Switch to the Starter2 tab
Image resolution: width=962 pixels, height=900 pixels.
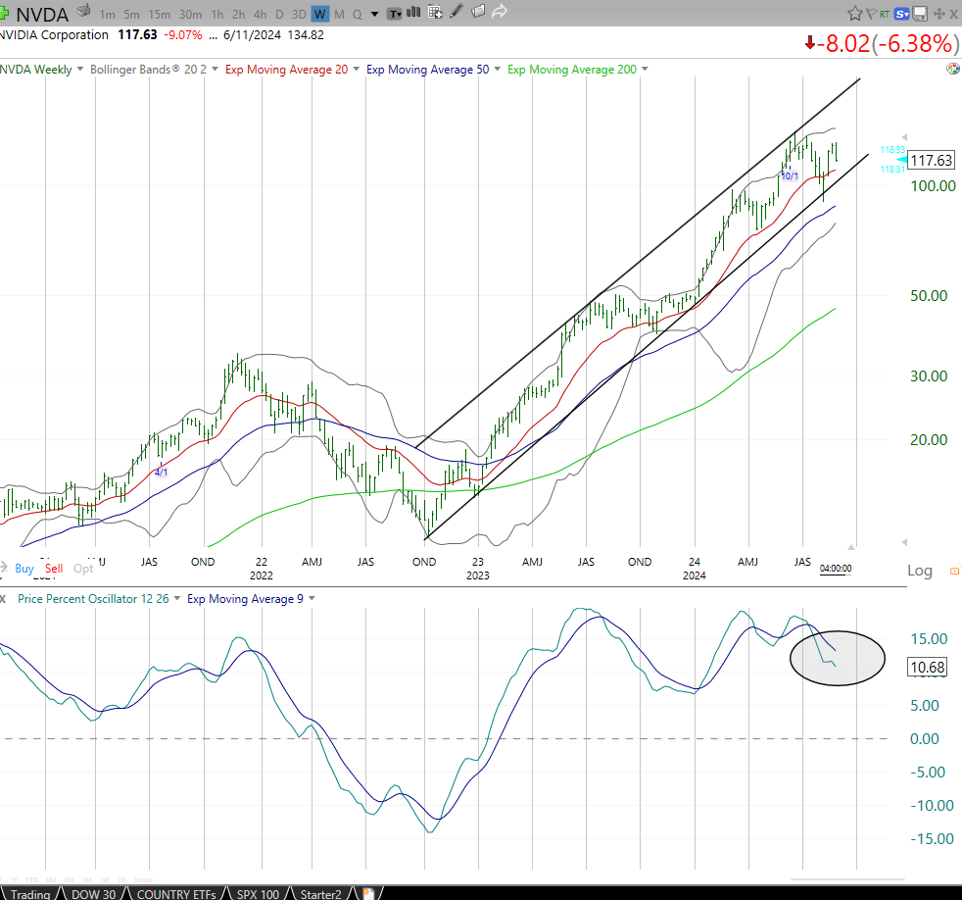click(320, 894)
